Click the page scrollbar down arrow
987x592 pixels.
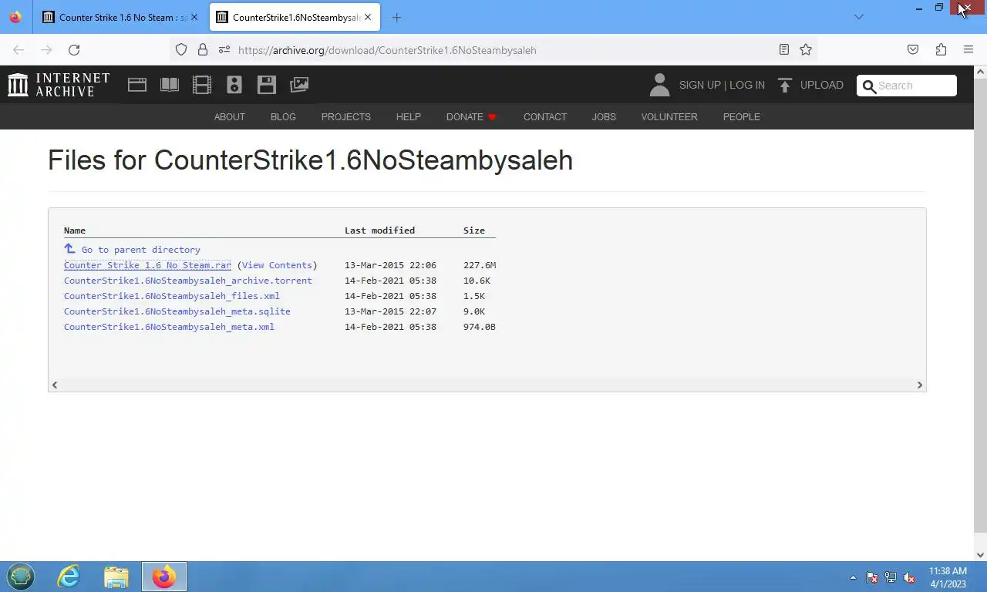980,554
